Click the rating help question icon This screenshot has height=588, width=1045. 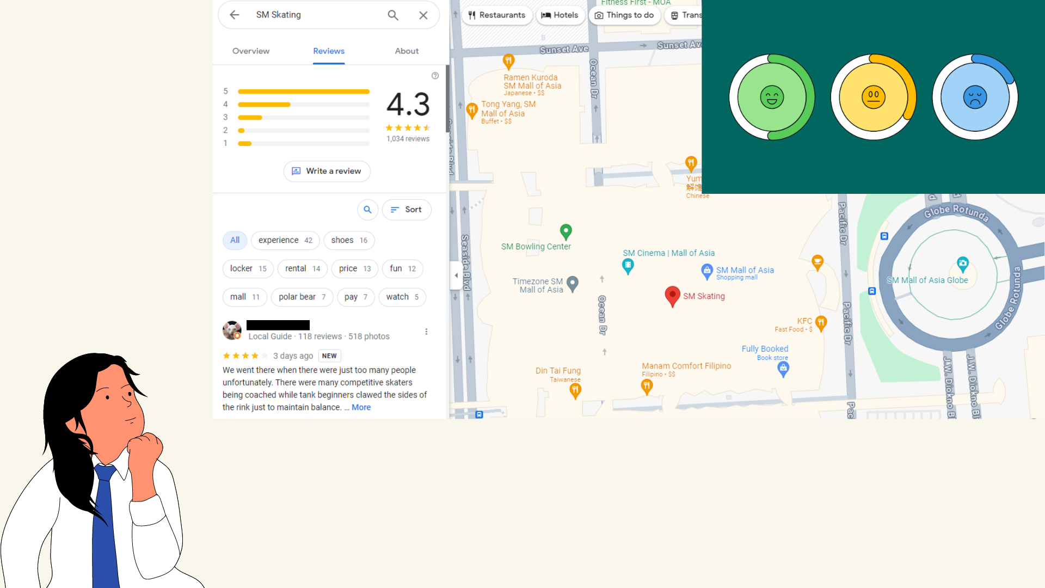[435, 76]
